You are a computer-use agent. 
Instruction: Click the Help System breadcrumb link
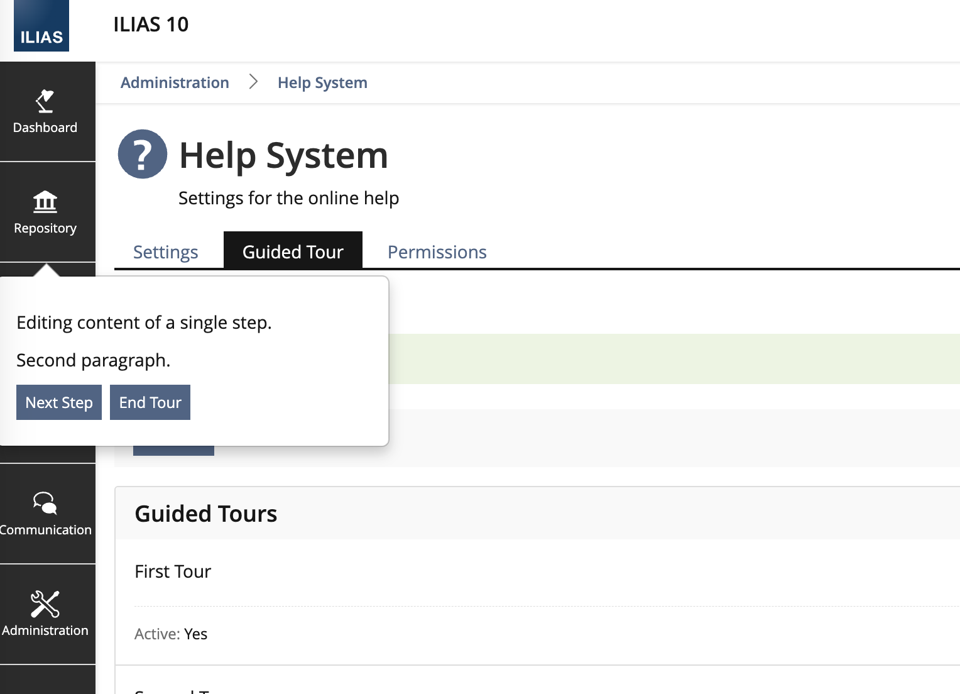point(322,82)
